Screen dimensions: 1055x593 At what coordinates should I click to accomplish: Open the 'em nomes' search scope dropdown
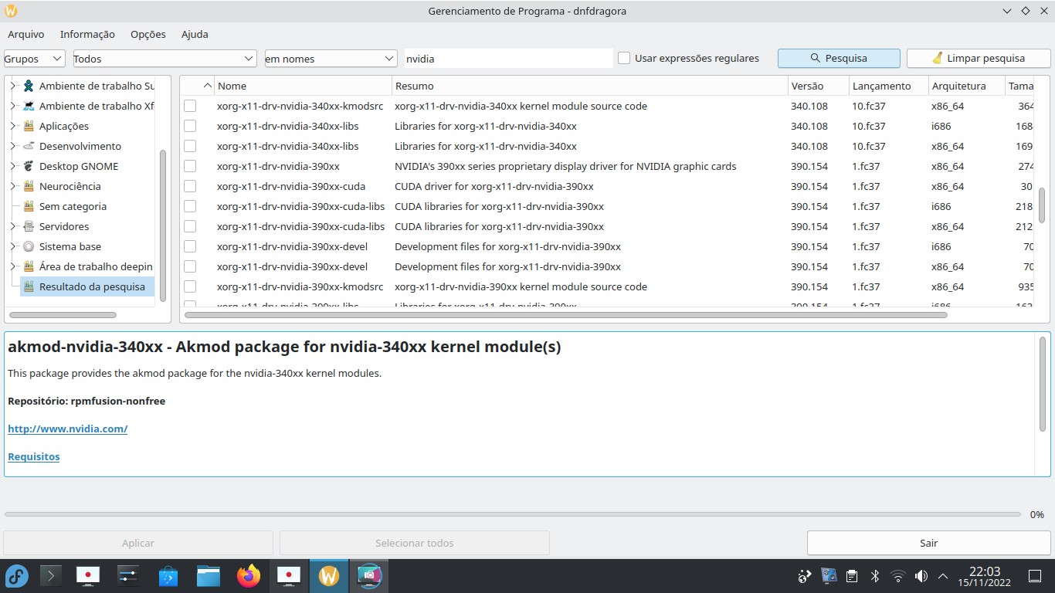tap(330, 59)
